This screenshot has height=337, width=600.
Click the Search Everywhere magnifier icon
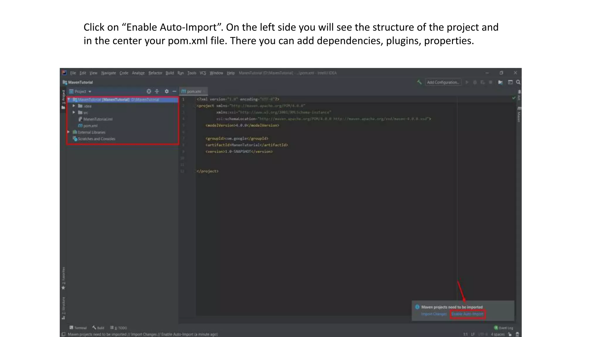click(x=518, y=82)
